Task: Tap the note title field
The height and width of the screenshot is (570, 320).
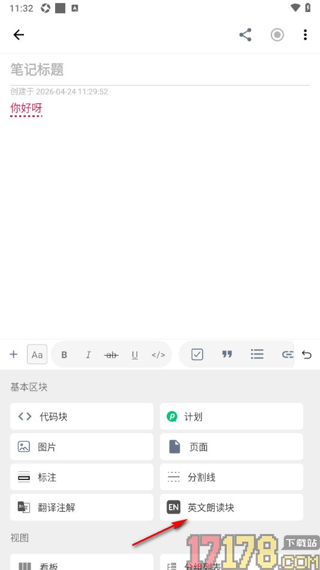Action: pyautogui.click(x=160, y=70)
